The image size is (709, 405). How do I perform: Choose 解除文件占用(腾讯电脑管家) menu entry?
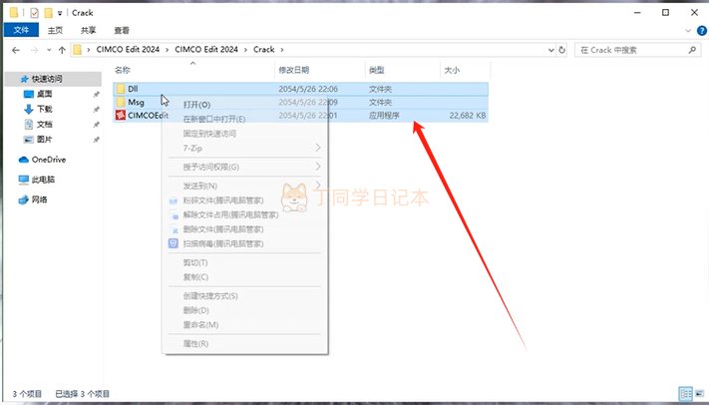coord(244,214)
